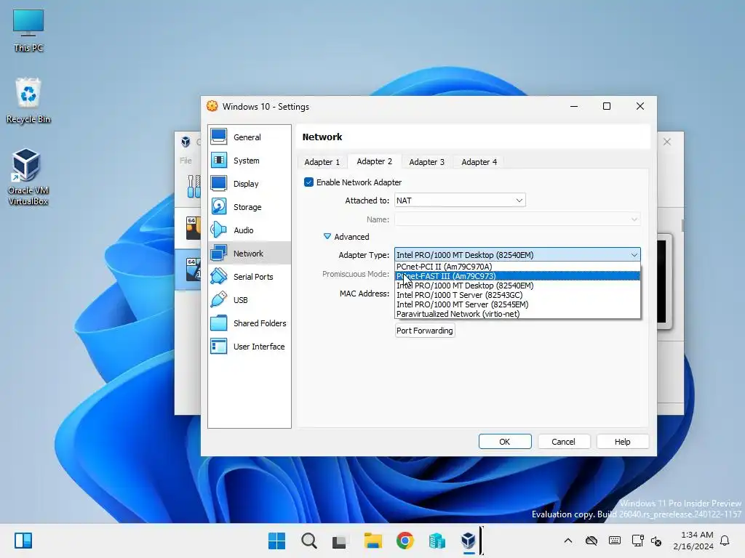The width and height of the screenshot is (745, 558).
Task: Click the VirtualBox taskbar icon
Action: 469,541
